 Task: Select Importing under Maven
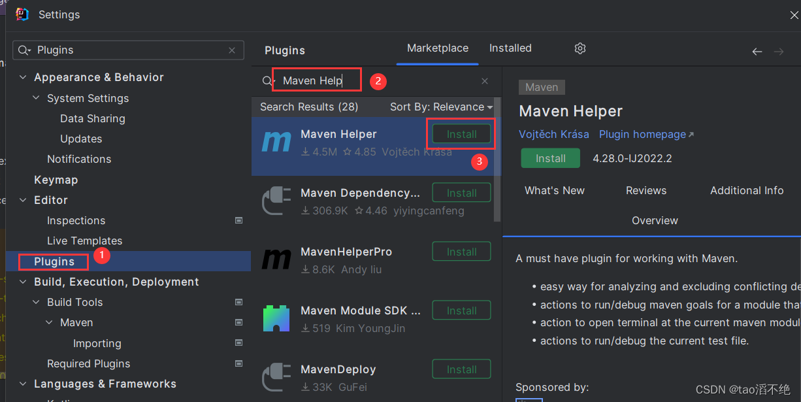pos(97,343)
